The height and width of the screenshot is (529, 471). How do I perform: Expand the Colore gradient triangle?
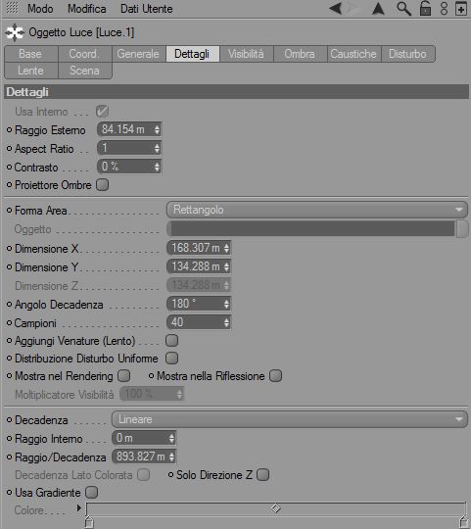pos(79,507)
